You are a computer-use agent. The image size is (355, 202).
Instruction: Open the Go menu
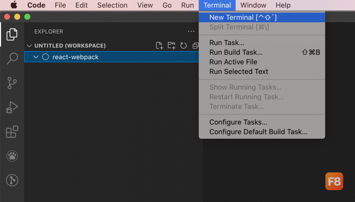coord(167,5)
